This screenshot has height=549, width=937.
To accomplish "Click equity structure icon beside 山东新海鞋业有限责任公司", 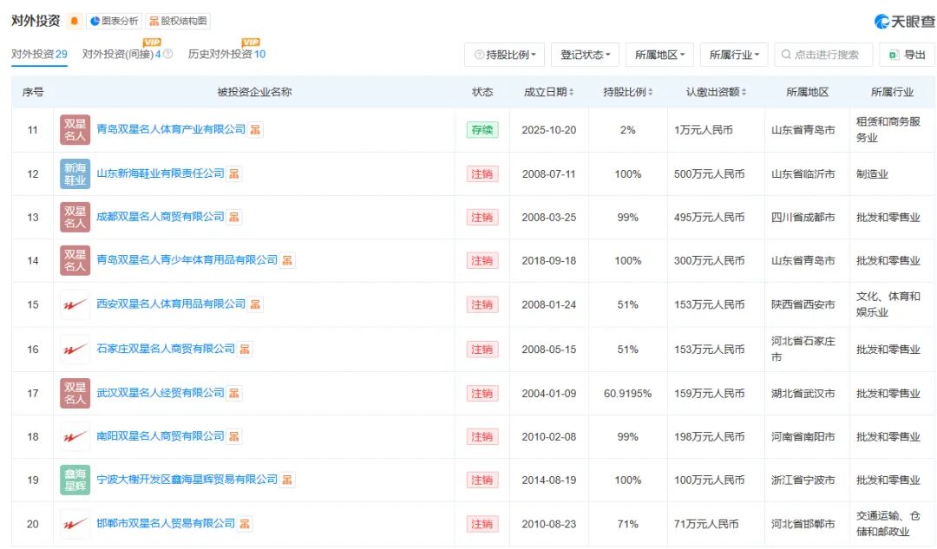I will coord(234,173).
